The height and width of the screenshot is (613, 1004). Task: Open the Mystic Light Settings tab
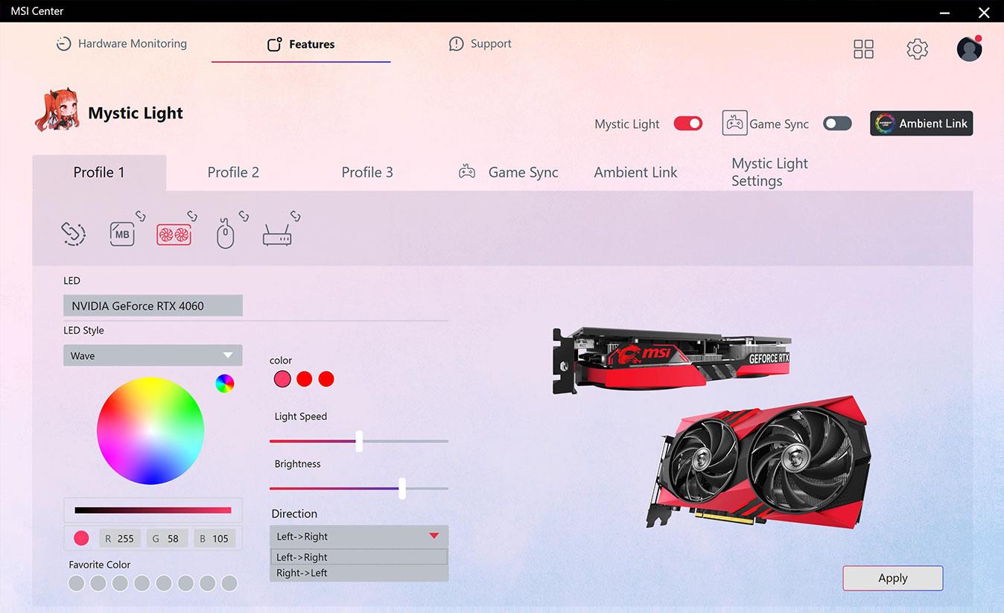(x=769, y=172)
